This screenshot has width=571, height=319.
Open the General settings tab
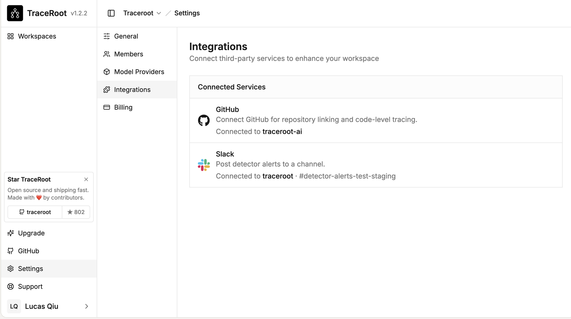pos(137,36)
